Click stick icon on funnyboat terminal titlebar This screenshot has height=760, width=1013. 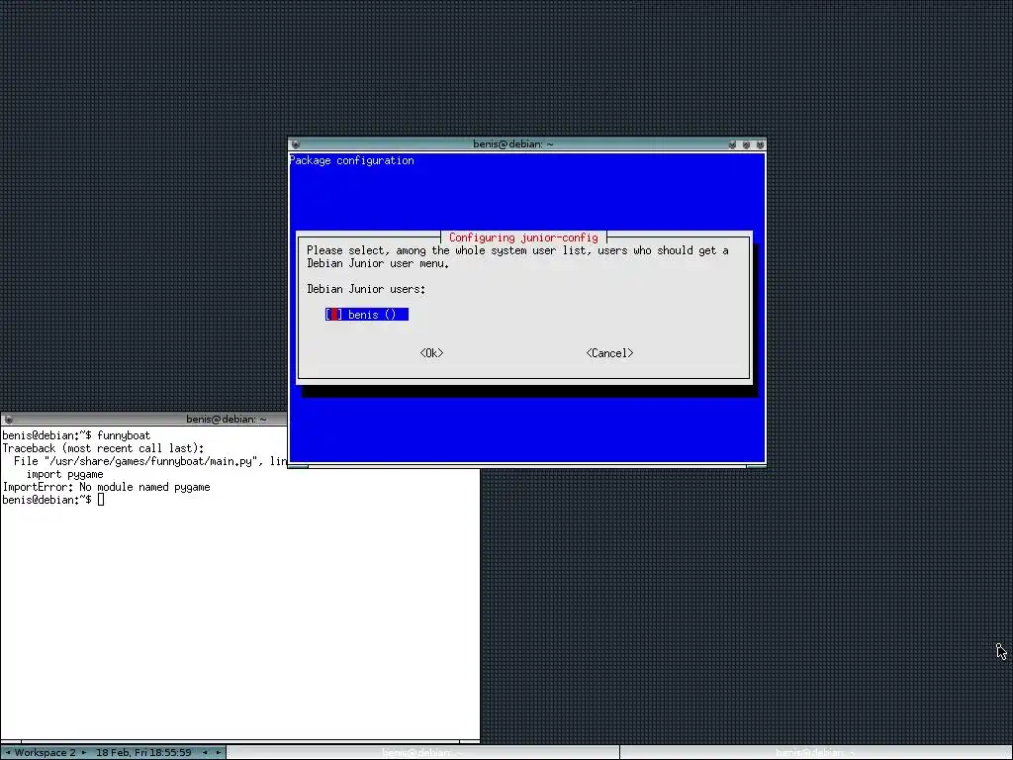(8, 420)
